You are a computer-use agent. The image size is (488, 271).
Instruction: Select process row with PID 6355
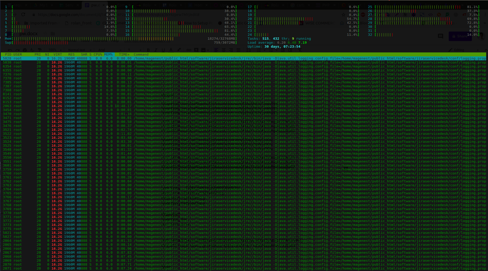pyautogui.click(x=243, y=70)
